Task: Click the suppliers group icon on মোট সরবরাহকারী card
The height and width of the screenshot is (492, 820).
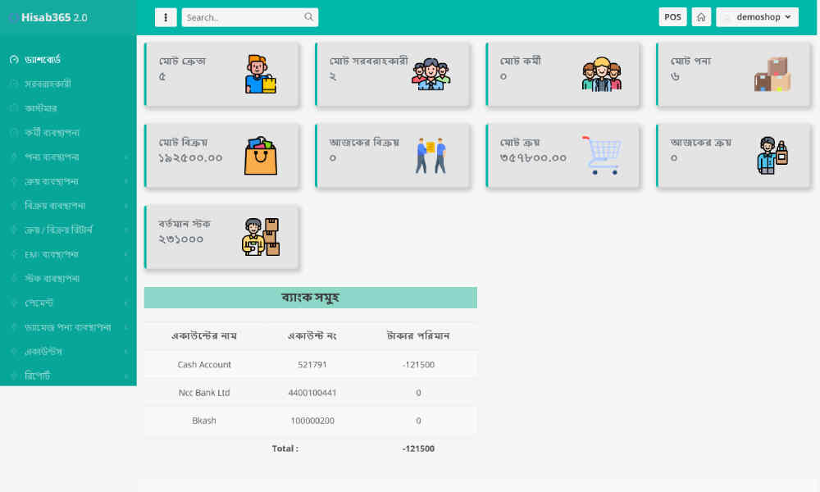Action: (430, 75)
